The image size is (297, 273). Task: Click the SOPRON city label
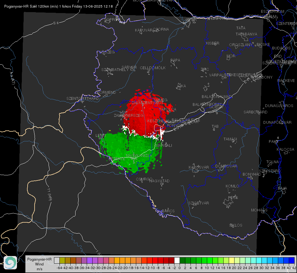click(x=112, y=19)
